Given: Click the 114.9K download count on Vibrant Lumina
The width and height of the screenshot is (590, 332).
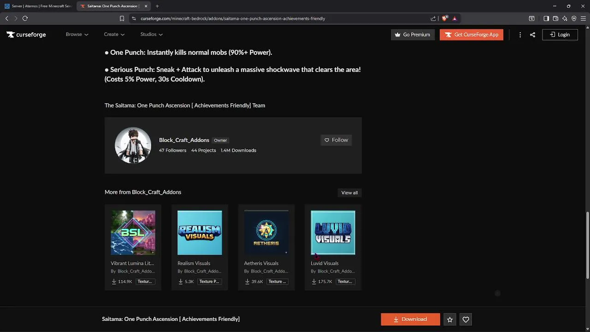Looking at the screenshot, I should pyautogui.click(x=125, y=281).
